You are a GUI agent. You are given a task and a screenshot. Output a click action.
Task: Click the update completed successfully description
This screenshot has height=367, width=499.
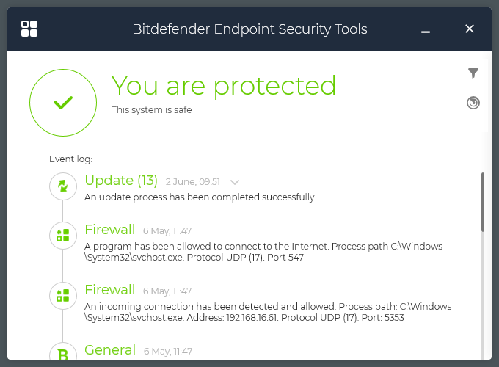point(200,197)
